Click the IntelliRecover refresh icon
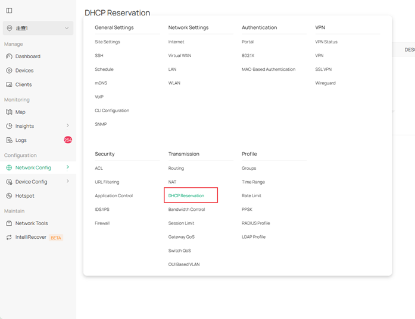Screen dimensions: 415x319 click(x=9, y=238)
